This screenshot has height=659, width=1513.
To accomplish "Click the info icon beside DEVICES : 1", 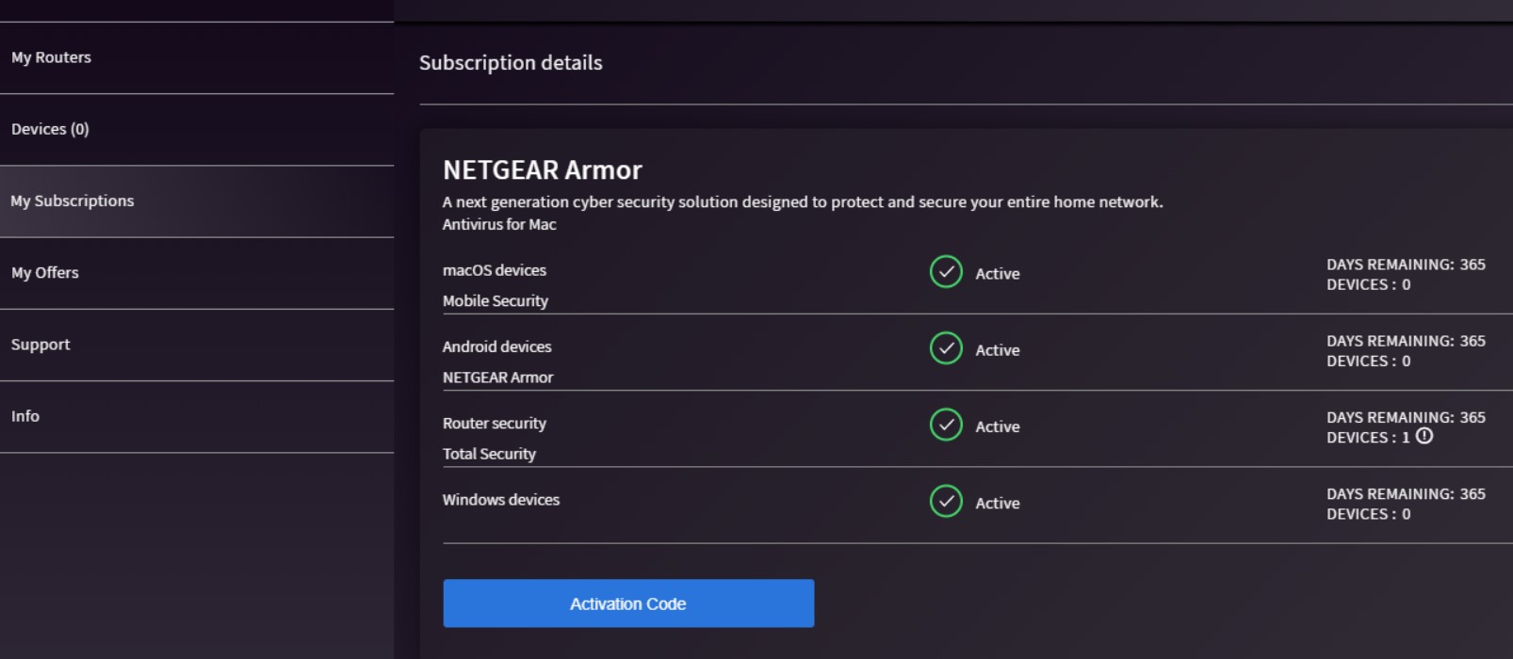I will (x=1424, y=436).
